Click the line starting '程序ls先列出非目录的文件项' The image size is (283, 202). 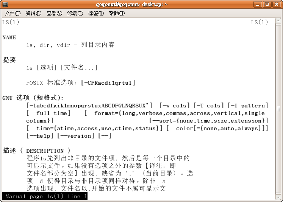pos(108,158)
